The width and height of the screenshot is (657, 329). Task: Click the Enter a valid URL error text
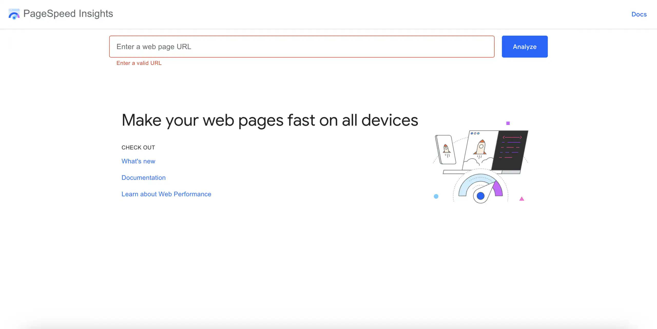pos(139,63)
